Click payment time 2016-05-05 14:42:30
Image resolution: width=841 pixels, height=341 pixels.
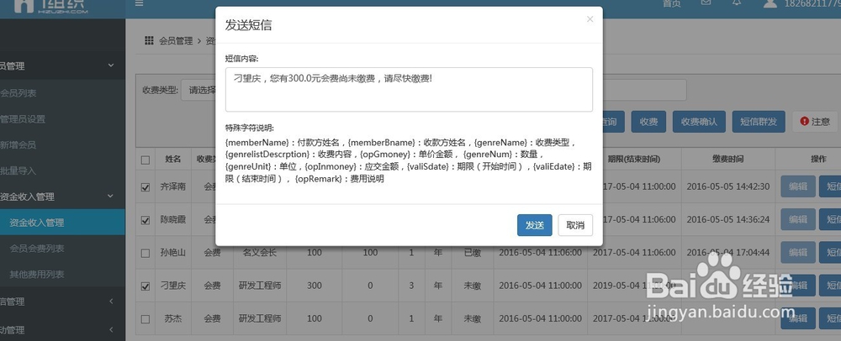728,186
